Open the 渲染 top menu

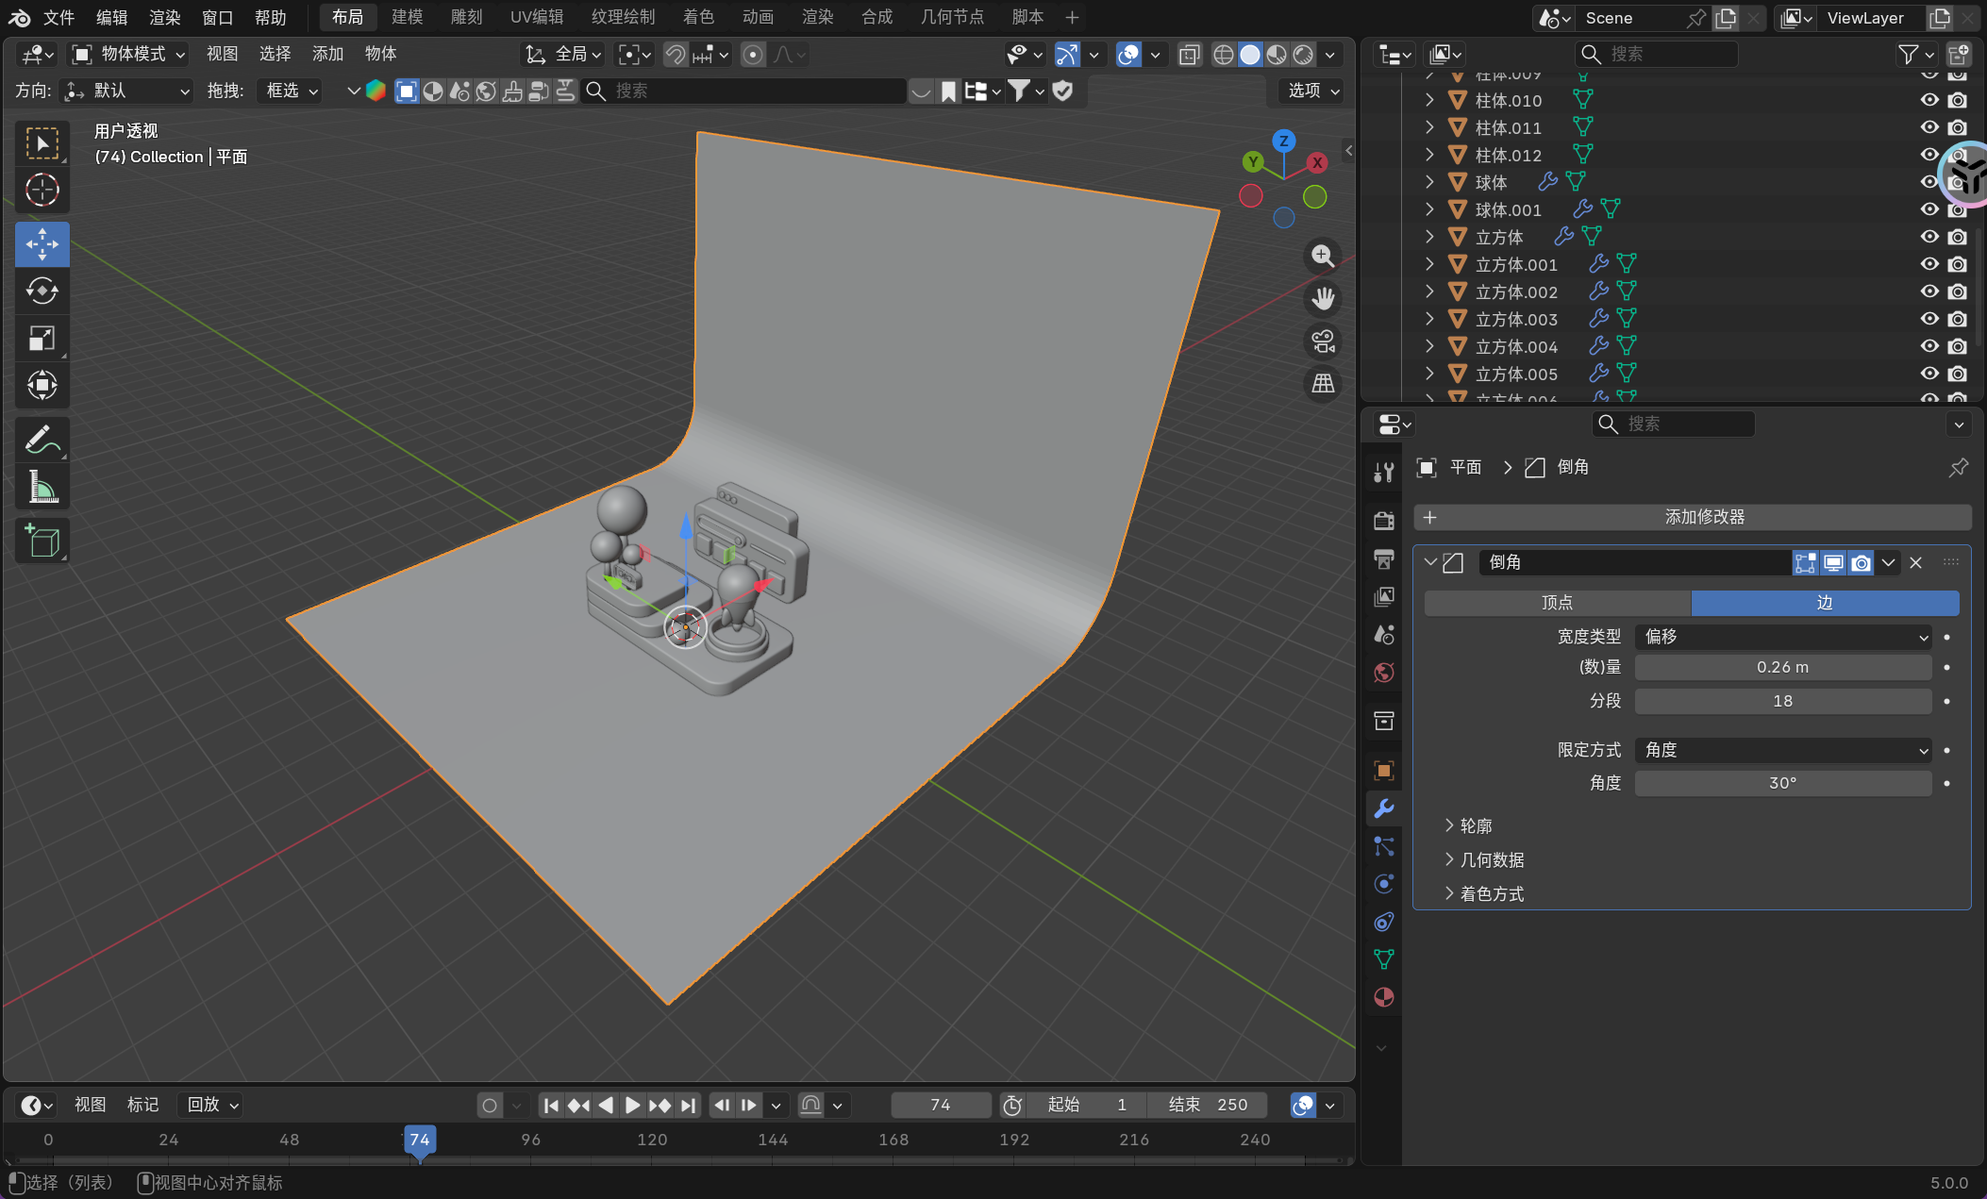(164, 17)
